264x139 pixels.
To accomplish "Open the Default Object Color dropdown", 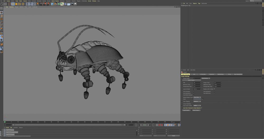I will [x=197, y=97].
